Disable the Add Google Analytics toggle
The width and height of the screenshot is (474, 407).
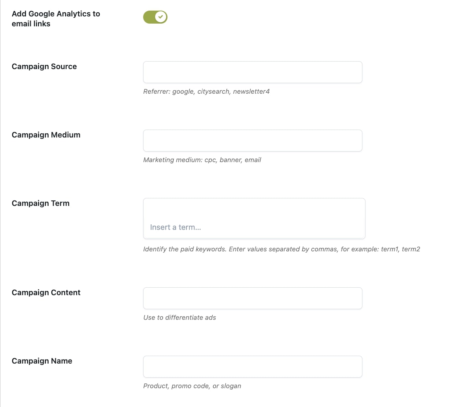[x=155, y=17]
